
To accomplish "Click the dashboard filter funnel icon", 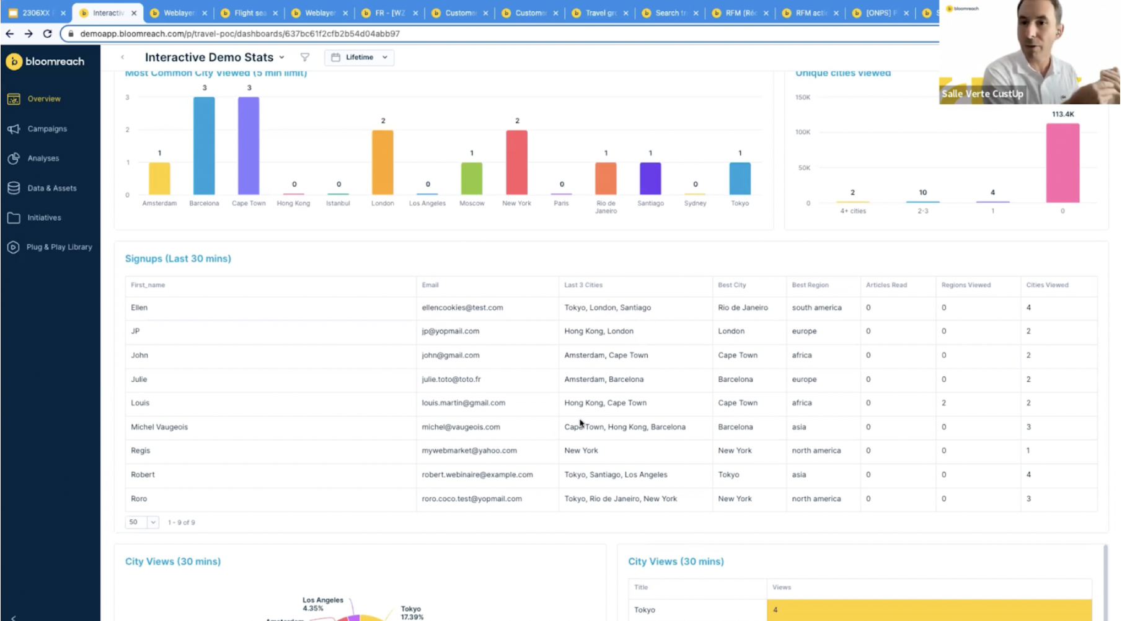I will pos(305,57).
